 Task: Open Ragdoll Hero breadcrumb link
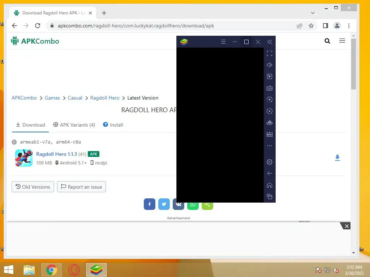pos(105,98)
